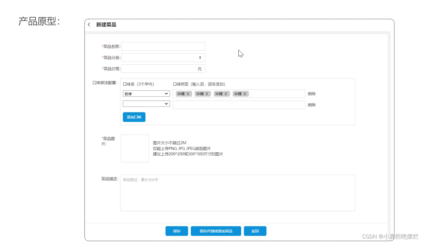
Task: Click the 保存 button
Action: (176, 231)
